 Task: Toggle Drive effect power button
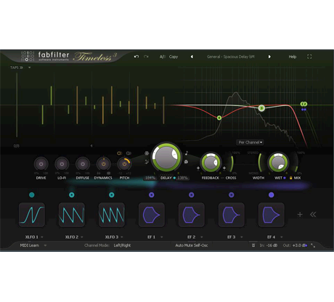41,164
